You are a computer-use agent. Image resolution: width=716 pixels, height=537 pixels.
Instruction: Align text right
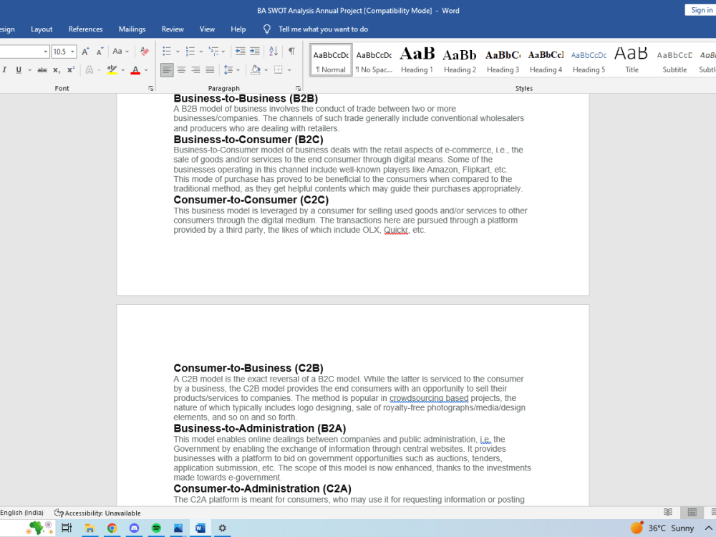(195, 70)
